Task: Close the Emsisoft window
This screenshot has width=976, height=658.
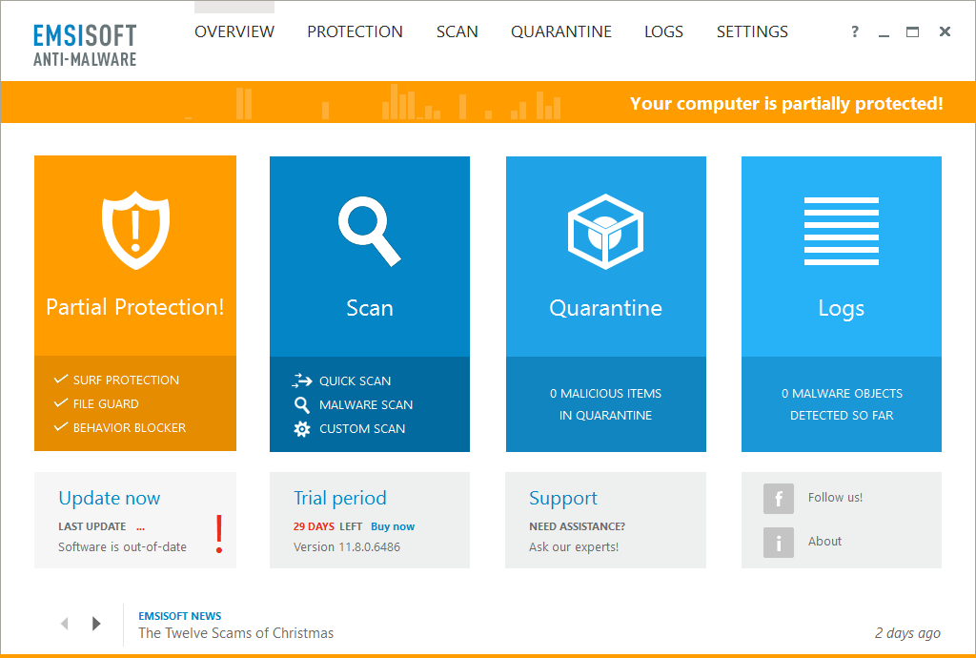Action: coord(945,31)
